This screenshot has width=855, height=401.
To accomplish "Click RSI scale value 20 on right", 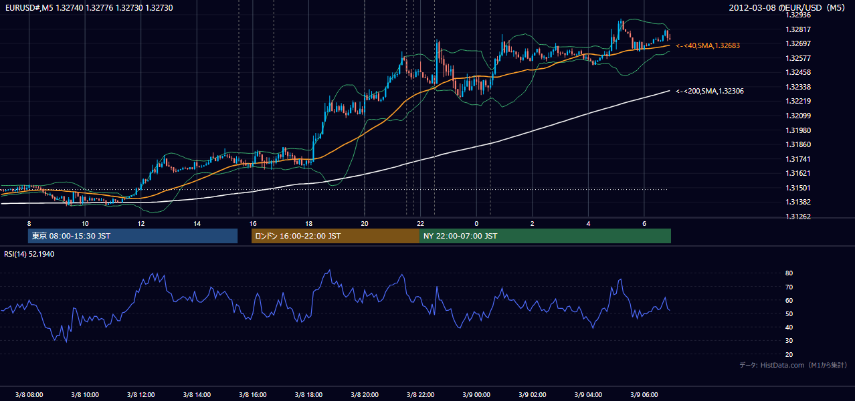I will [x=789, y=354].
